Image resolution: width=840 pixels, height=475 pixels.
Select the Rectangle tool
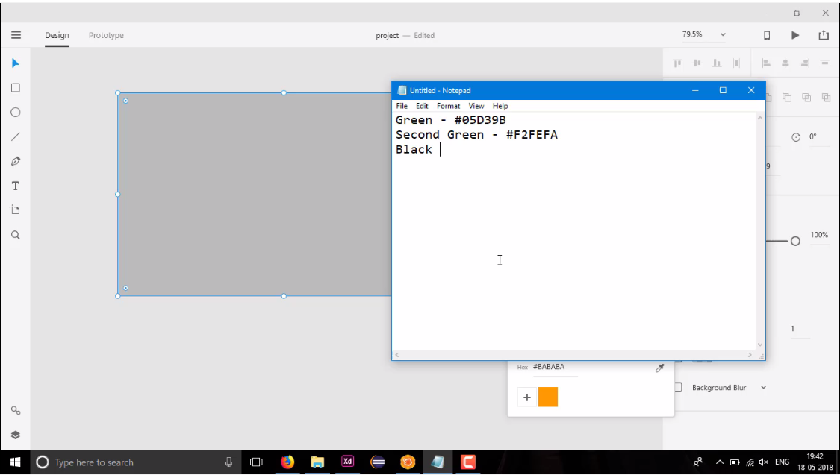15,87
